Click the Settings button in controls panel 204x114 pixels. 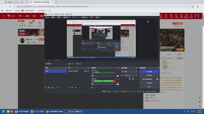tap(149, 87)
